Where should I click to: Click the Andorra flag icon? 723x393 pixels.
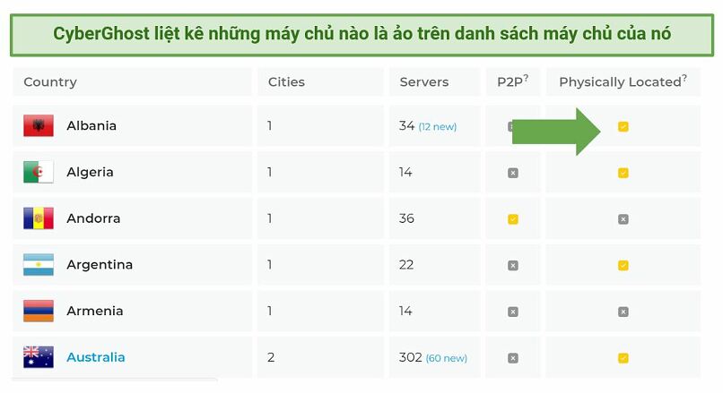click(39, 218)
